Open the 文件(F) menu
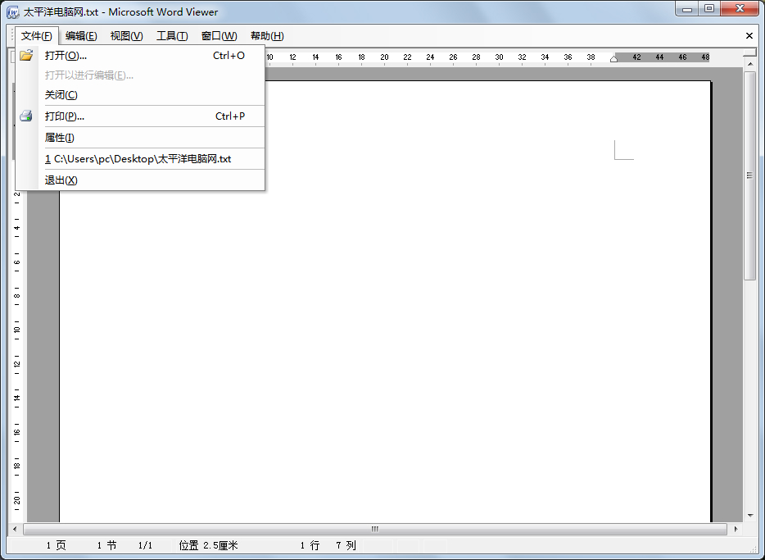765x560 pixels. click(x=37, y=35)
